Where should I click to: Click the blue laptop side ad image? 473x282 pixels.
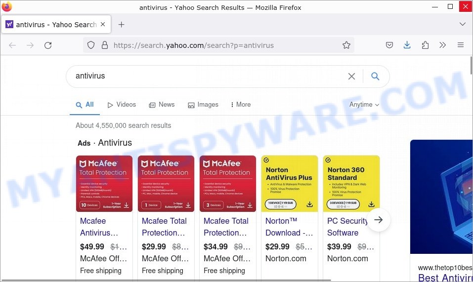click(441, 197)
